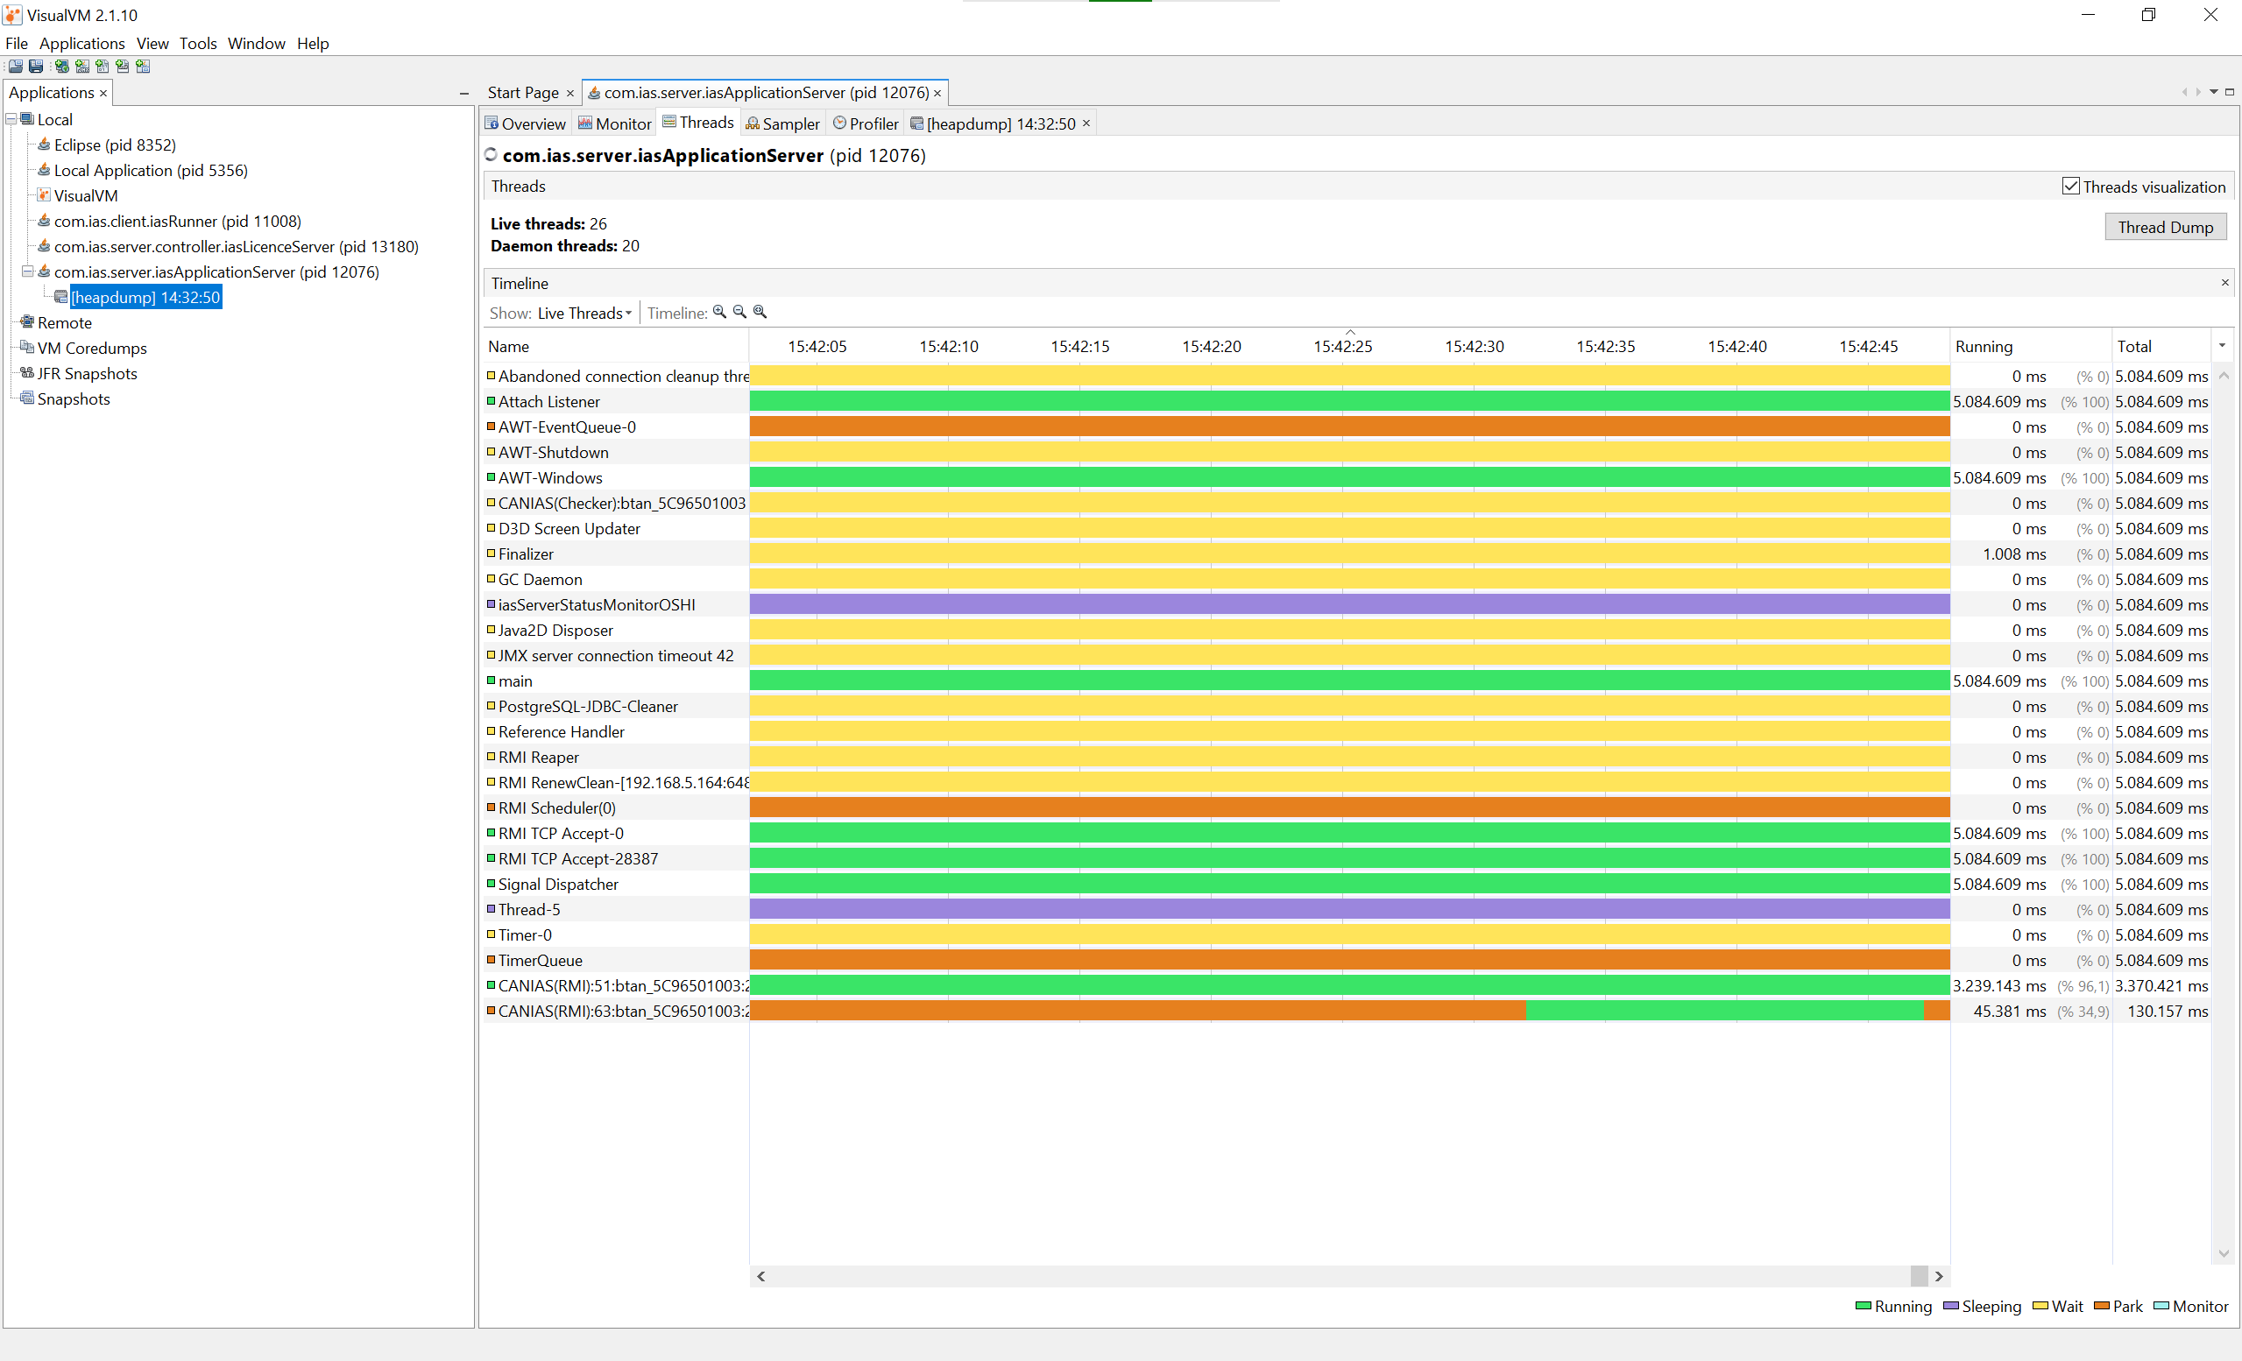Click the thread table vertical scroll up arrow

(2224, 375)
